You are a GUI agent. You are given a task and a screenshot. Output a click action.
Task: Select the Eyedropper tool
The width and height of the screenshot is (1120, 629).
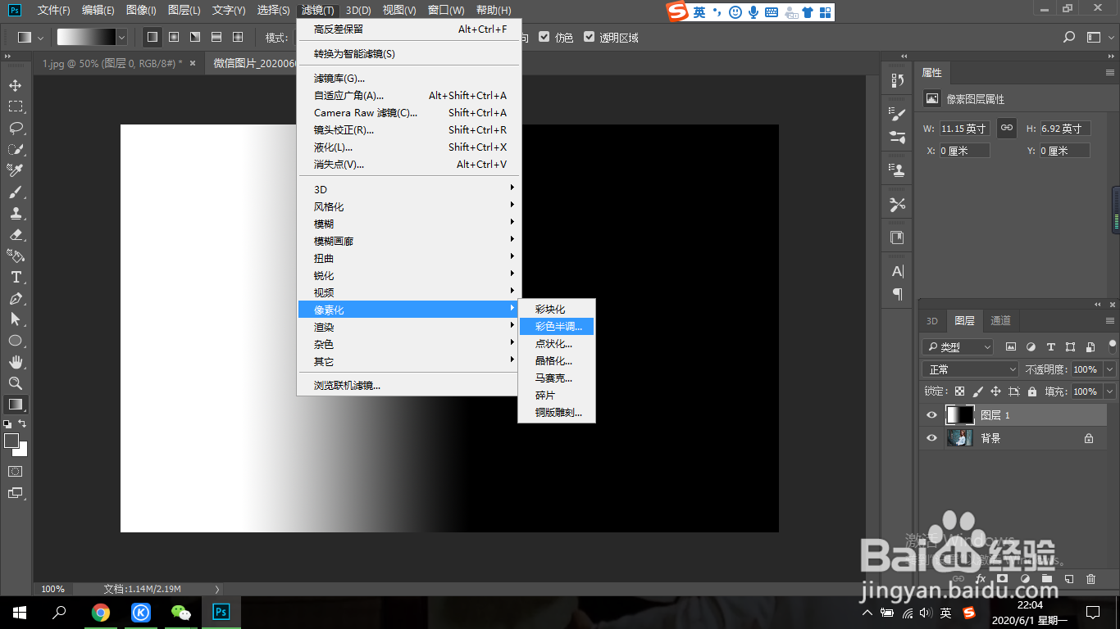pyautogui.click(x=16, y=170)
